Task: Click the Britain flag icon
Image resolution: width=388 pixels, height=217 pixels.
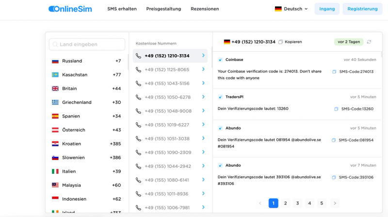Action: [55, 88]
